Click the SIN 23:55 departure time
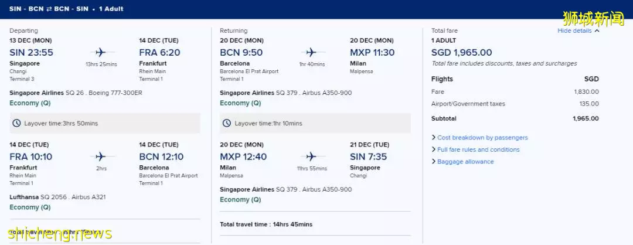The image size is (633, 245). (32, 53)
